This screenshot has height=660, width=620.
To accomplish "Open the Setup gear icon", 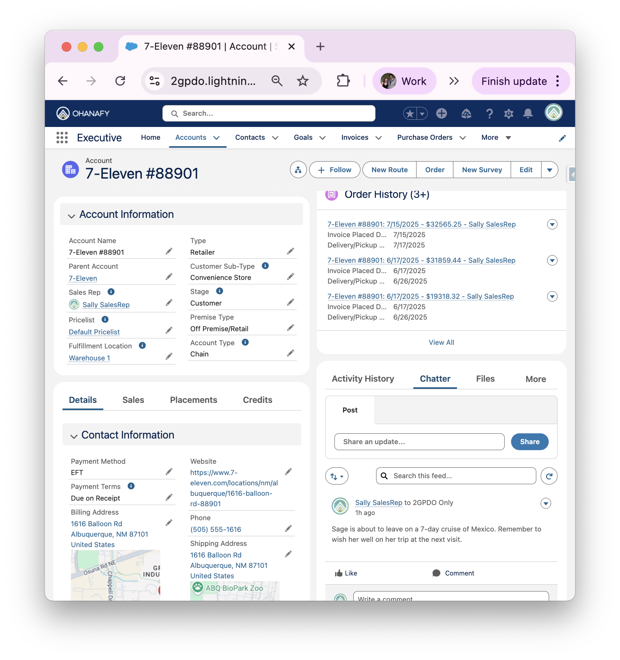I will (509, 114).
